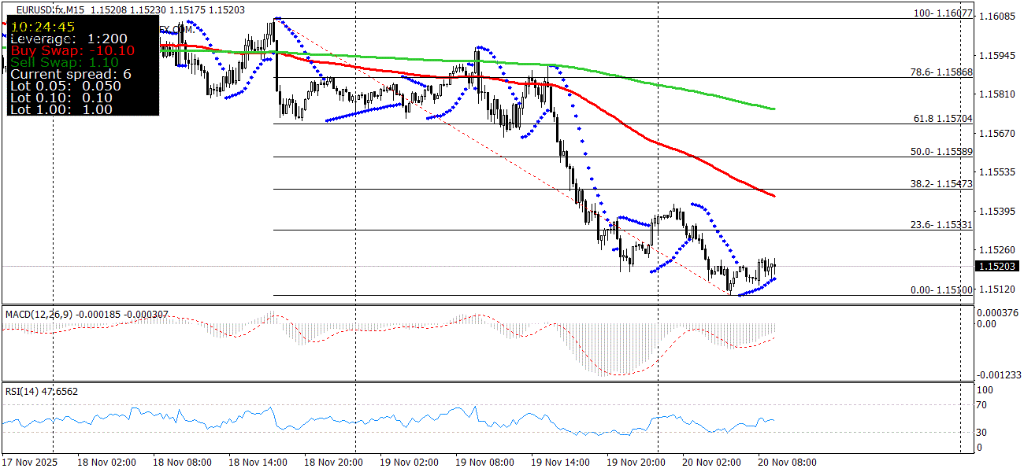The height and width of the screenshot is (472, 1024).
Task: Click Fibonacci label 23.6- 1.15331
Action: tap(942, 224)
